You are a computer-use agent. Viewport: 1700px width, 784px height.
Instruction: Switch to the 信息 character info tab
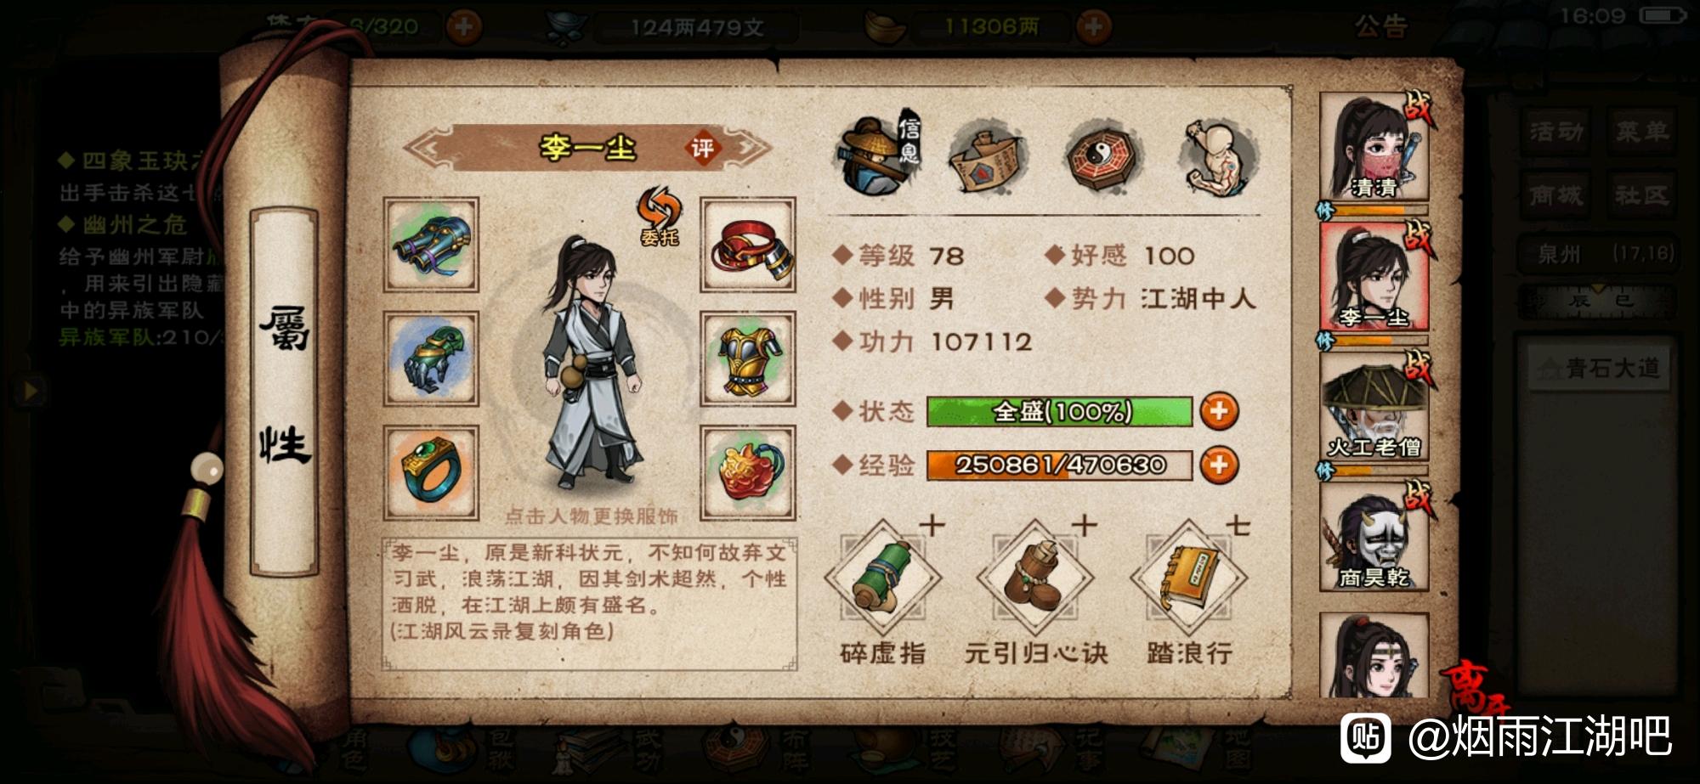coord(877,155)
